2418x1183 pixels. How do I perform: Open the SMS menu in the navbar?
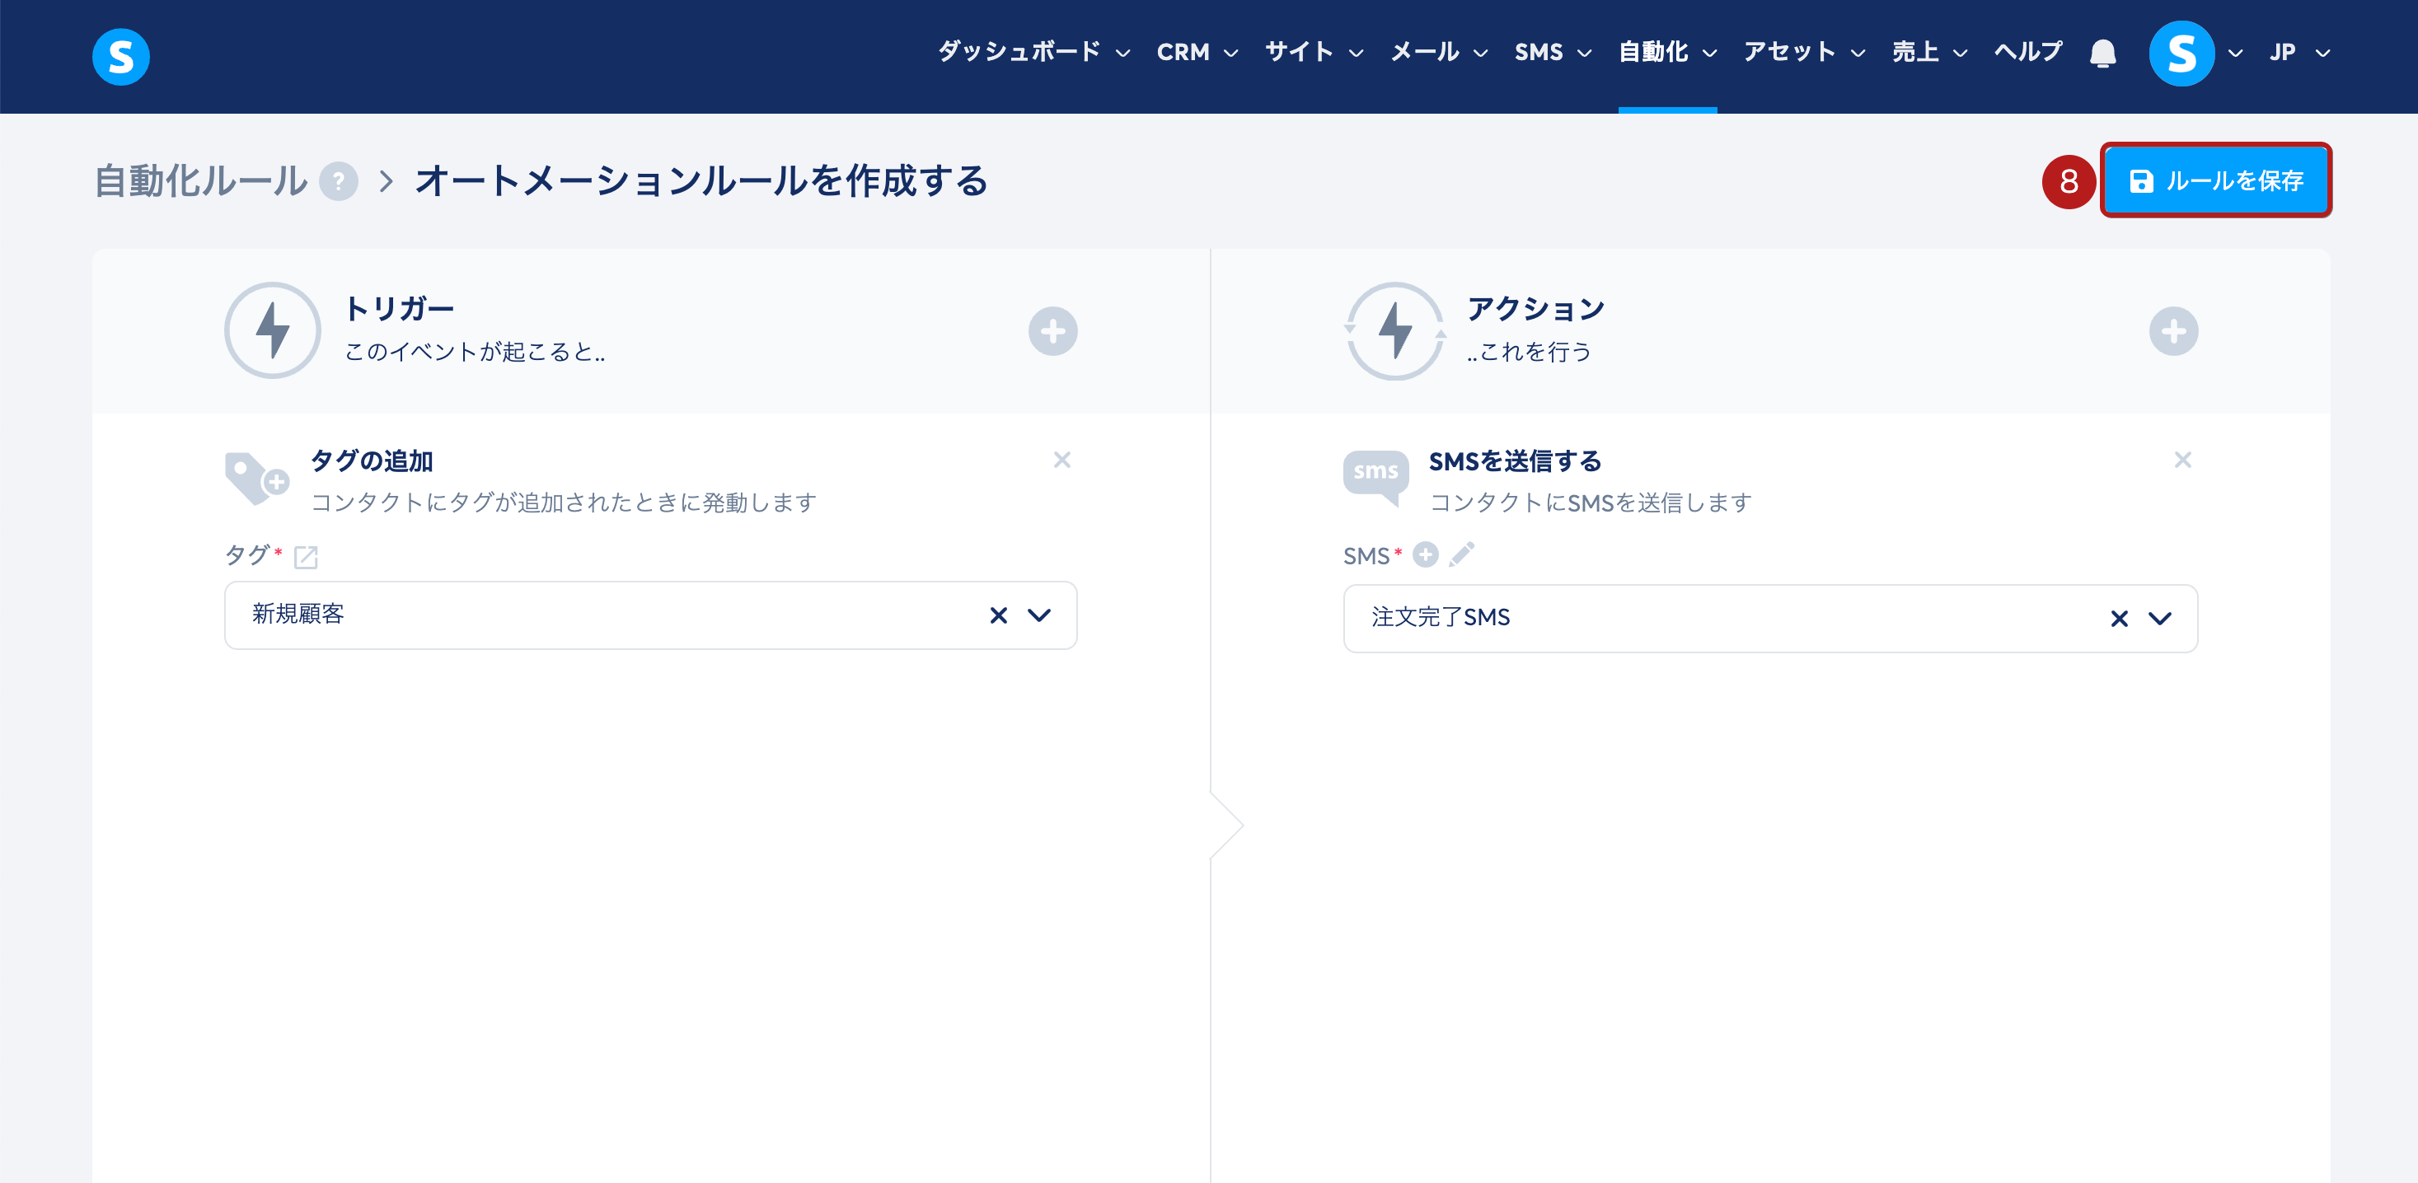[x=1553, y=53]
